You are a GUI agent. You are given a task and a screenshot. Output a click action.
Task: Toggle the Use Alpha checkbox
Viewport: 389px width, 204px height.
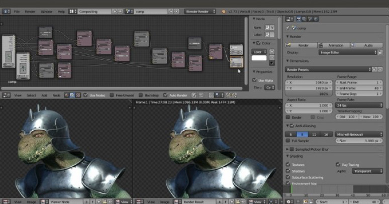[254, 80]
